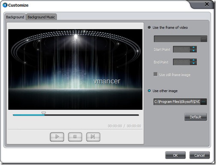The width and height of the screenshot is (216, 165).
Task: Click the C:\Program Files image path field
Action: (x=177, y=102)
